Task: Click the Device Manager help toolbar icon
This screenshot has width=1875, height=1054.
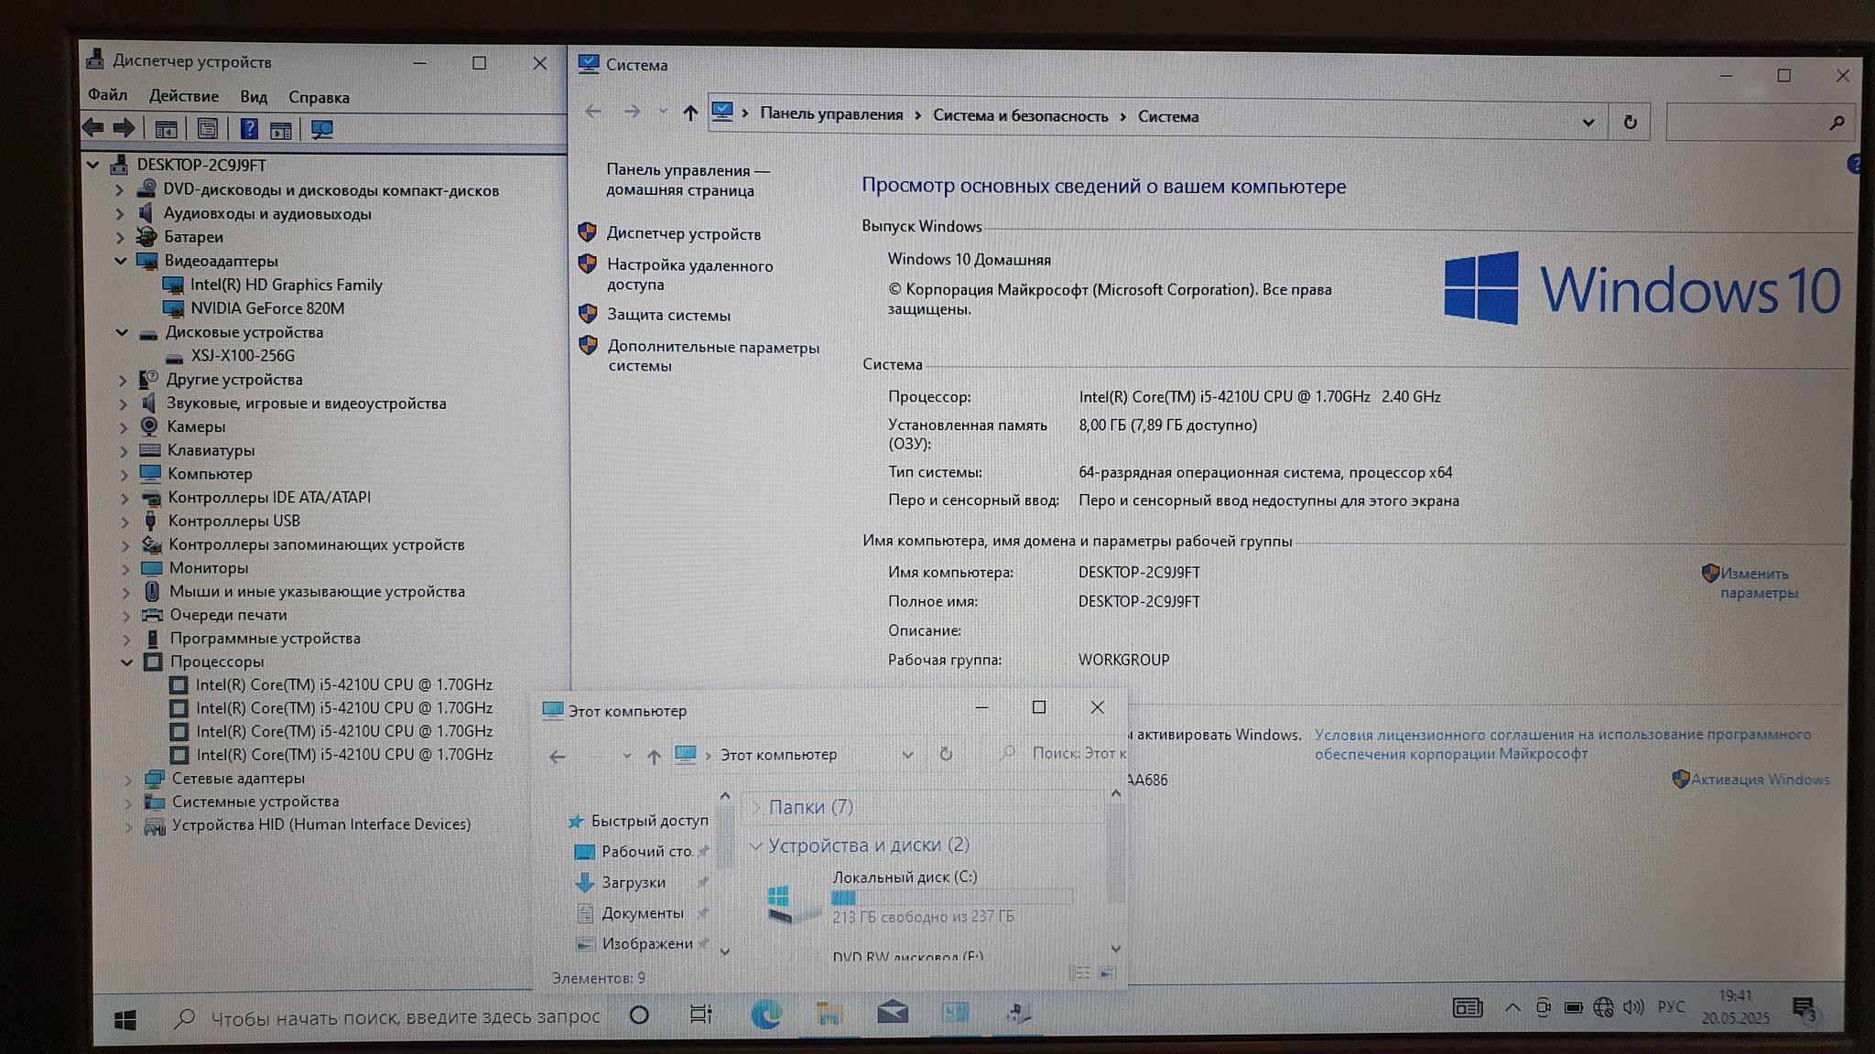Action: [x=248, y=129]
